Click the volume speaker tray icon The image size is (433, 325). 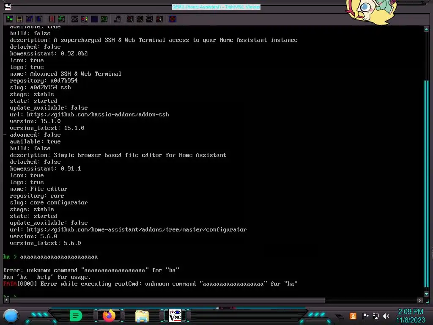coord(386,316)
